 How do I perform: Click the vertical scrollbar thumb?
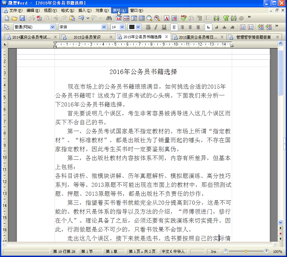point(280,73)
